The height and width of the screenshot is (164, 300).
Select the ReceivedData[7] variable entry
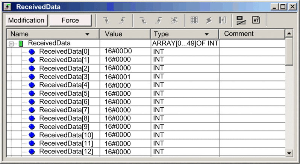(64, 110)
